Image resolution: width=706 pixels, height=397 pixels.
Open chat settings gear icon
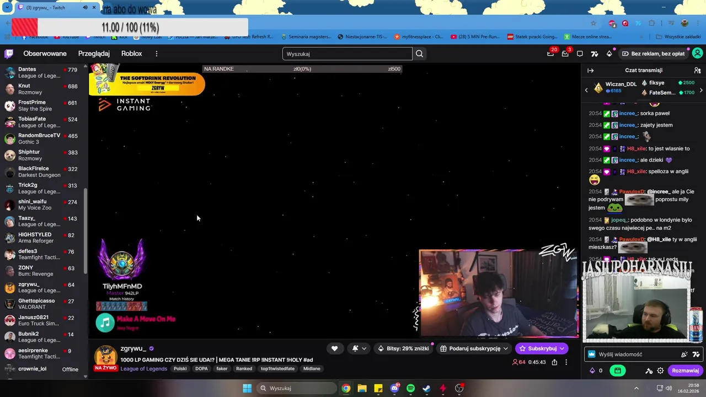tap(661, 371)
